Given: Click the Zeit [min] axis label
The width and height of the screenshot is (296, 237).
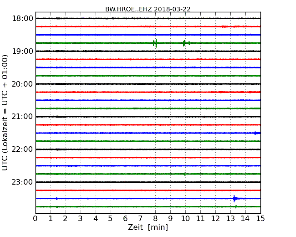Looking at the screenshot, I should (148, 227).
